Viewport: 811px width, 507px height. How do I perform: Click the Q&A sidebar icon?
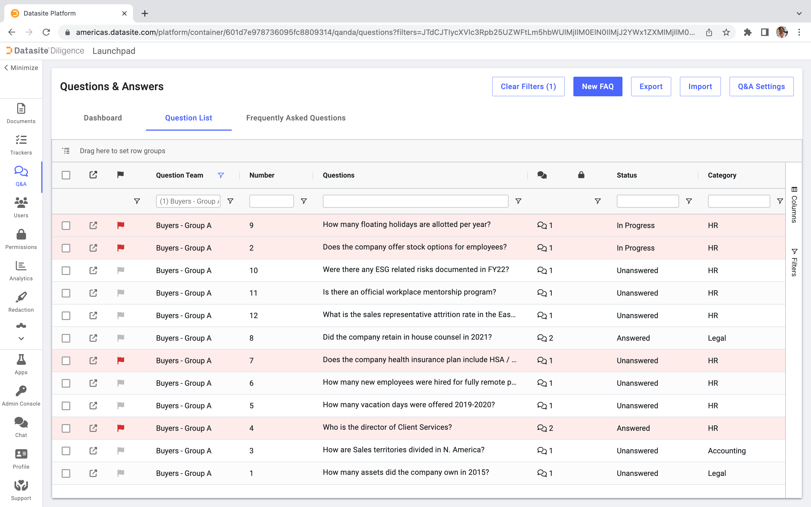tap(20, 174)
